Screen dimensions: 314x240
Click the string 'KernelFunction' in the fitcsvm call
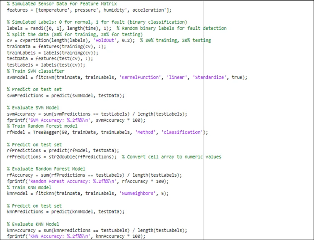tap(140, 77)
